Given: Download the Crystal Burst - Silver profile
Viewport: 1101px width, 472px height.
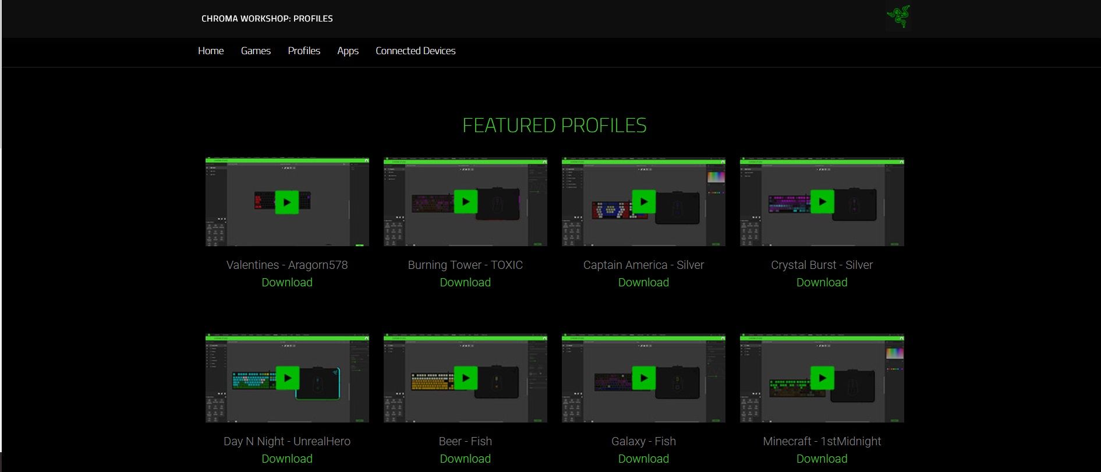Looking at the screenshot, I should tap(822, 282).
